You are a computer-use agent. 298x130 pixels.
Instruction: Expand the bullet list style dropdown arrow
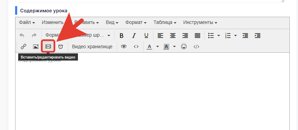coord(219,36)
